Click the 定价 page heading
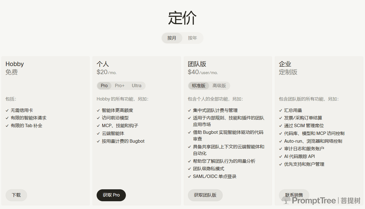Viewport: 365px width, 209px height. 182,18
